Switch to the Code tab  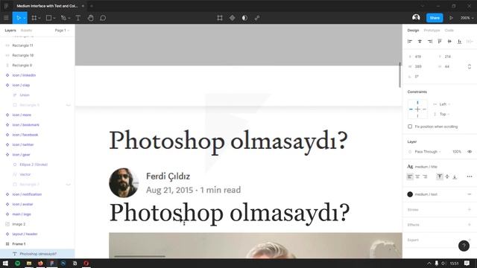tap(449, 31)
